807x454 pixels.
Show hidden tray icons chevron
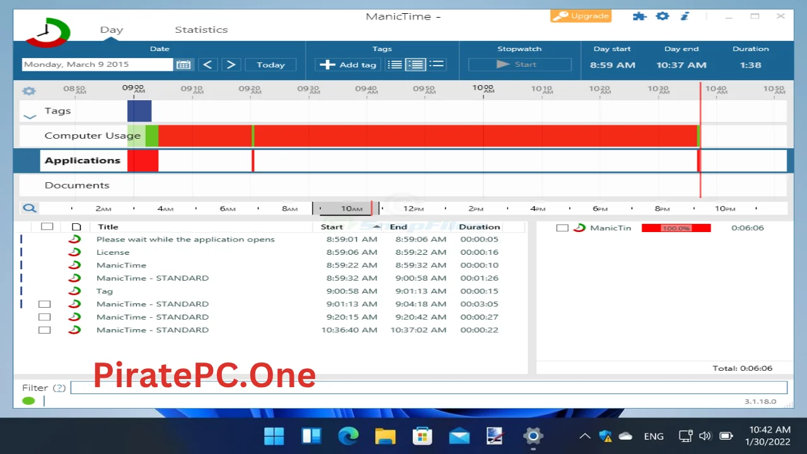coord(584,436)
